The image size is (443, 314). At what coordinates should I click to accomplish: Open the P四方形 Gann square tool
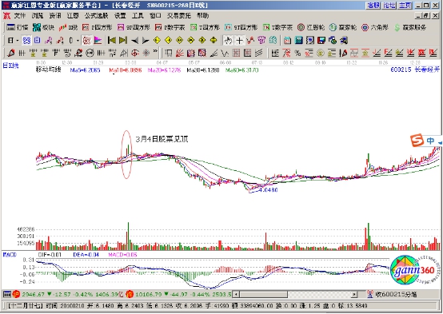(x=98, y=27)
